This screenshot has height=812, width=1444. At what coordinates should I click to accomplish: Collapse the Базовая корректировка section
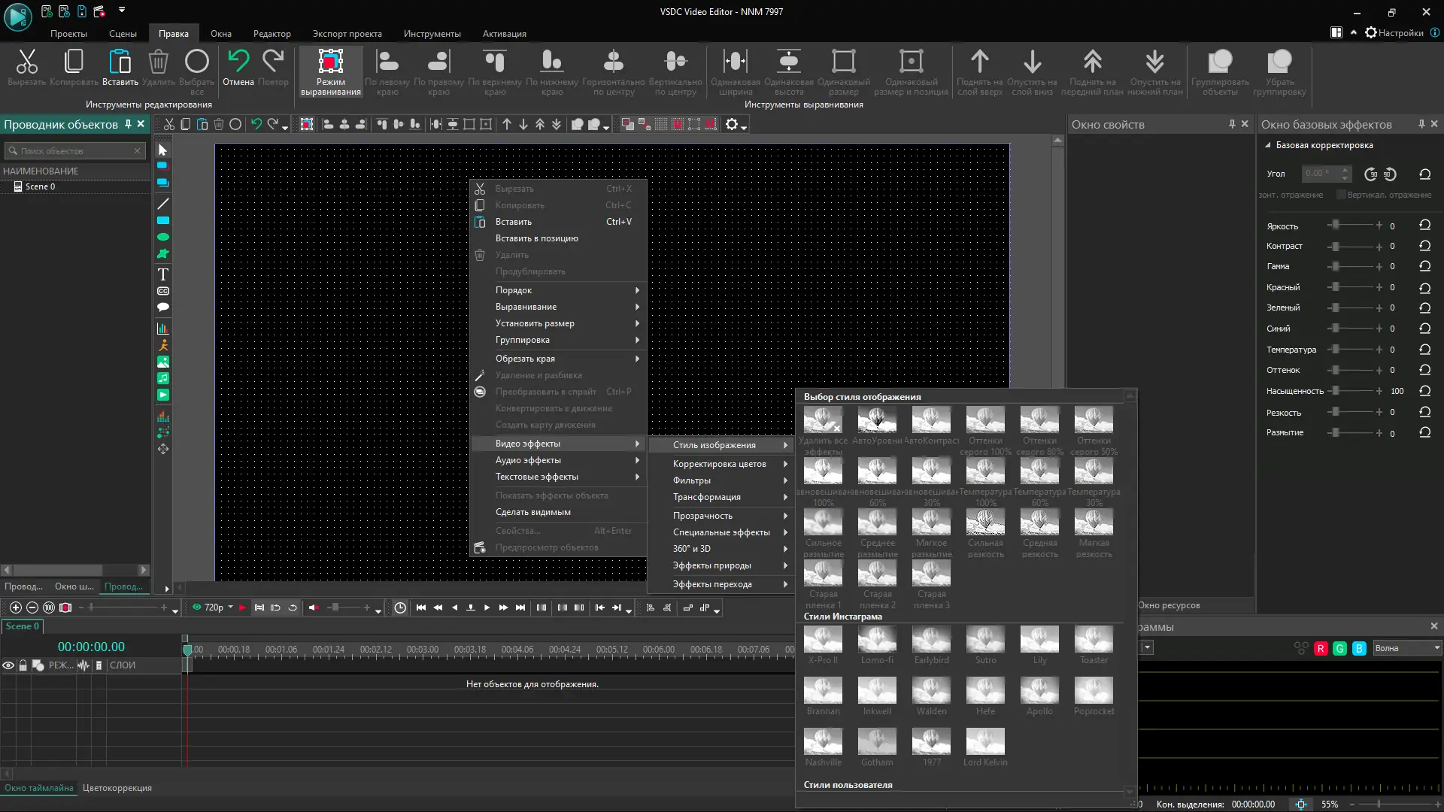click(x=1268, y=145)
